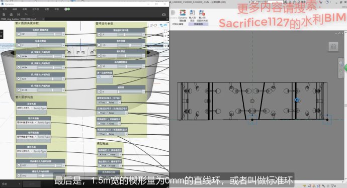The height and width of the screenshot is (188, 347).
Task: Open Dynamo Player in the Revit ribbon
Action: (183, 16)
